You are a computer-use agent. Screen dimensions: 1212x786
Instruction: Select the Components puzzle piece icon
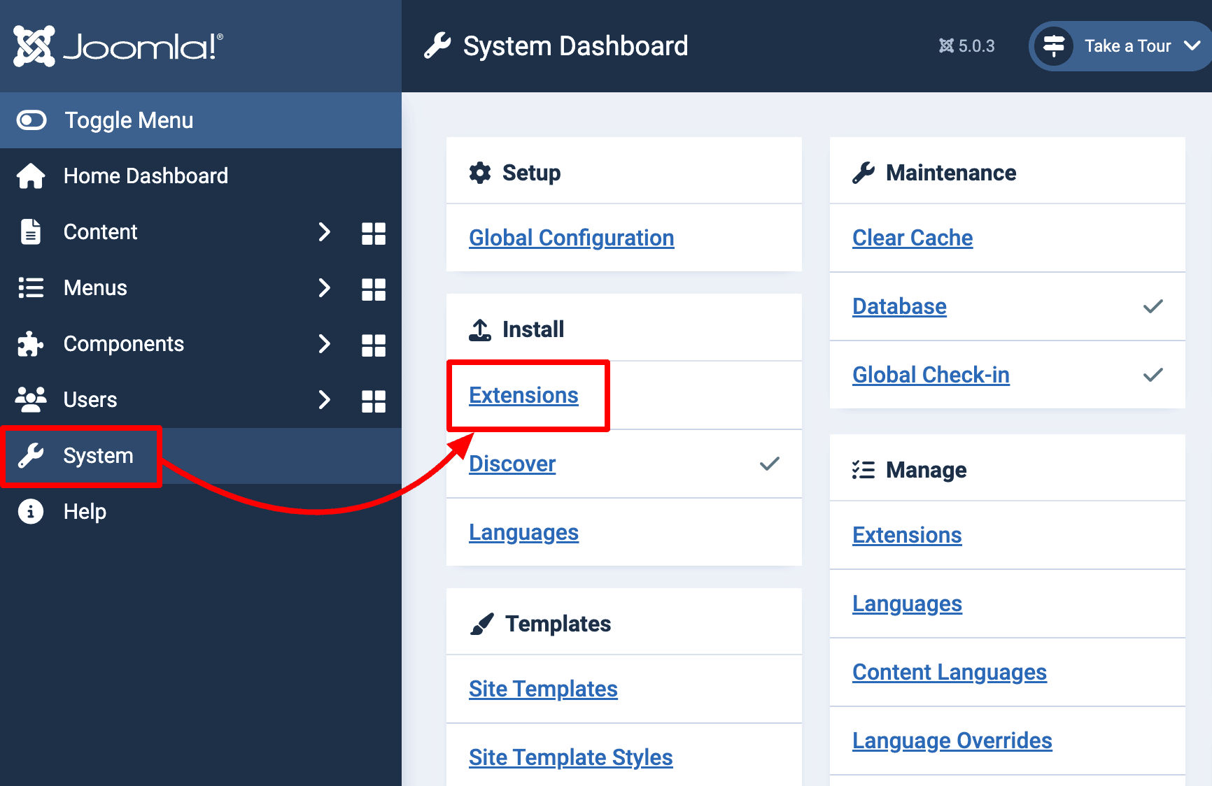tap(30, 343)
